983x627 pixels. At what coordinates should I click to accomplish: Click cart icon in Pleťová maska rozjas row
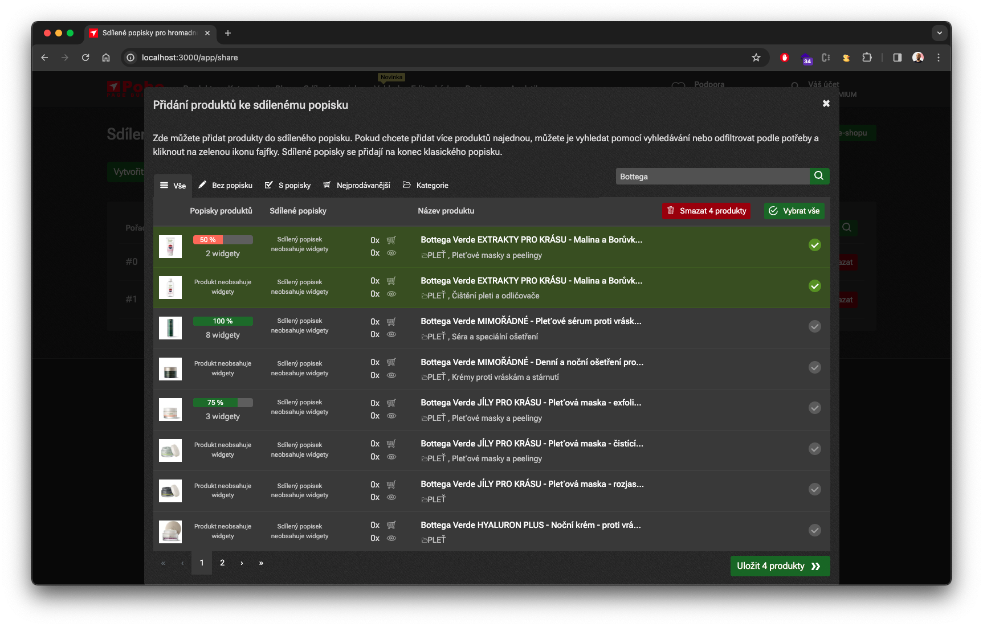tap(391, 485)
